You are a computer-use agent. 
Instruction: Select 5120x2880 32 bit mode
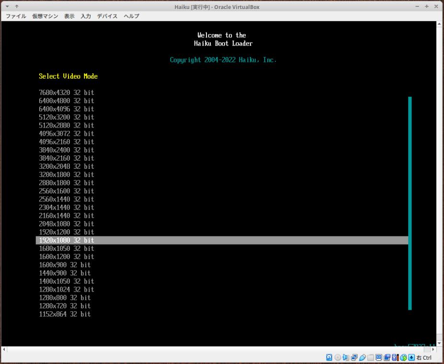pyautogui.click(x=66, y=126)
